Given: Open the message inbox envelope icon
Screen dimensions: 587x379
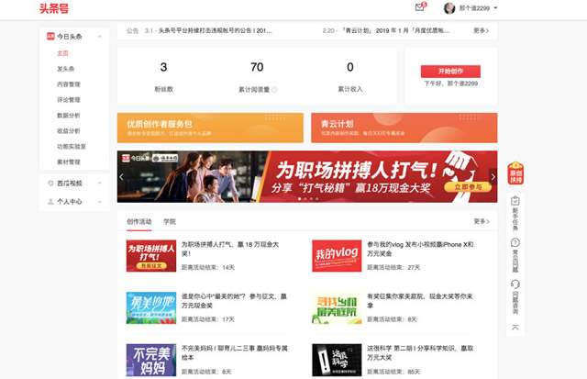Looking at the screenshot, I should [x=420, y=7].
